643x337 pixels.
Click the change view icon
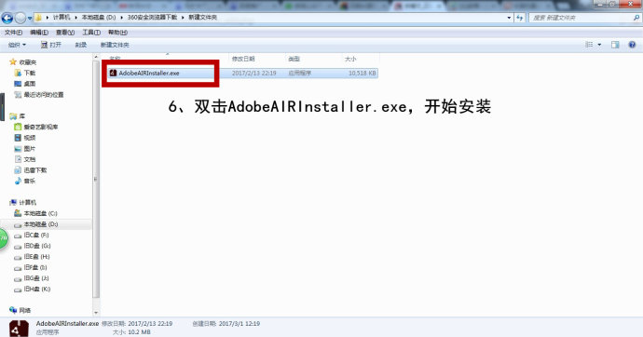tap(589, 45)
